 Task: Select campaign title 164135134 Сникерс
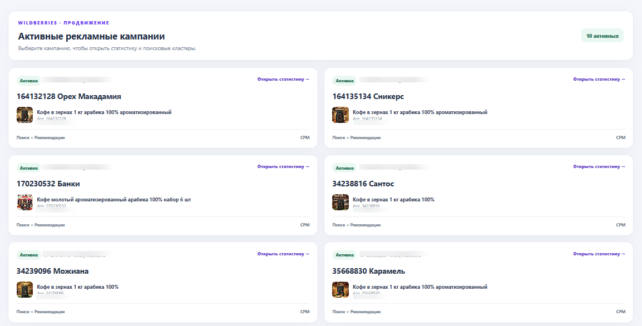tap(368, 97)
